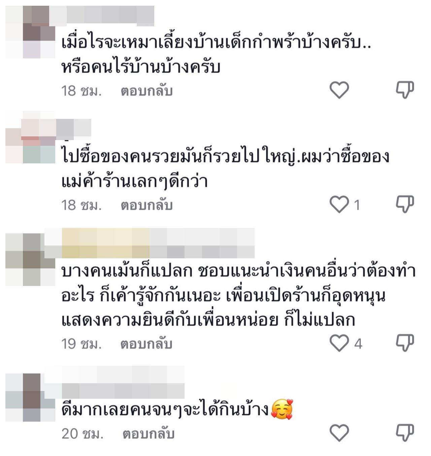Like the comment about orphanage meals

(x=339, y=90)
